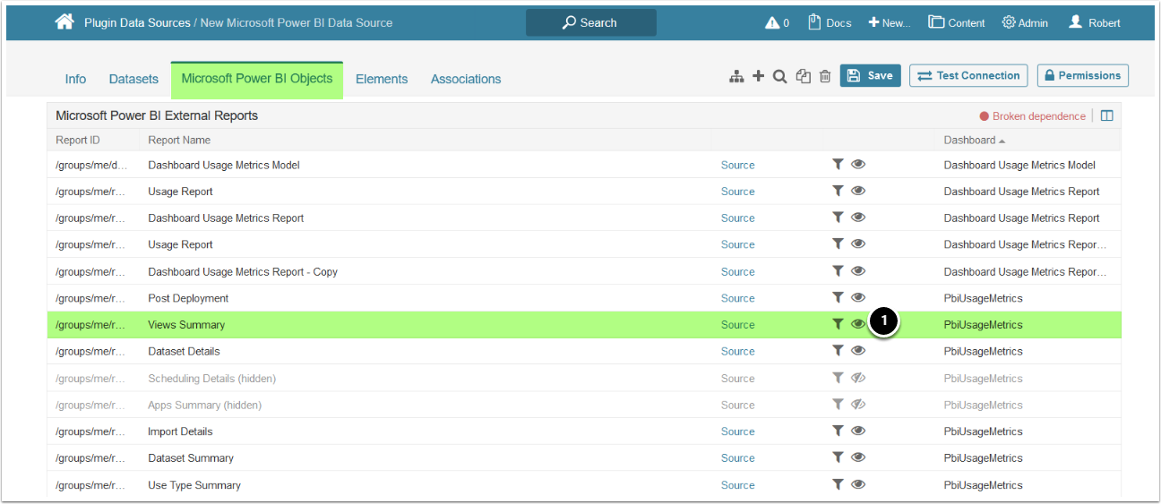Select the 'Dataset Details' report name
This screenshot has width=1161, height=504.
pos(184,352)
